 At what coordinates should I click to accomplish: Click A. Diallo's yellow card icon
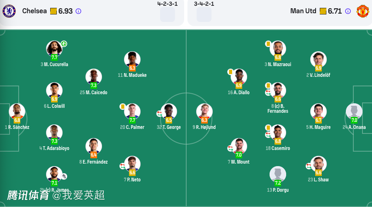click(230, 72)
